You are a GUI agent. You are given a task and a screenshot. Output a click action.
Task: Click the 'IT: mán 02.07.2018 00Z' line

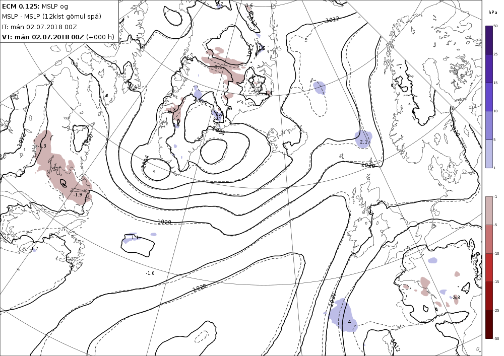[39, 27]
